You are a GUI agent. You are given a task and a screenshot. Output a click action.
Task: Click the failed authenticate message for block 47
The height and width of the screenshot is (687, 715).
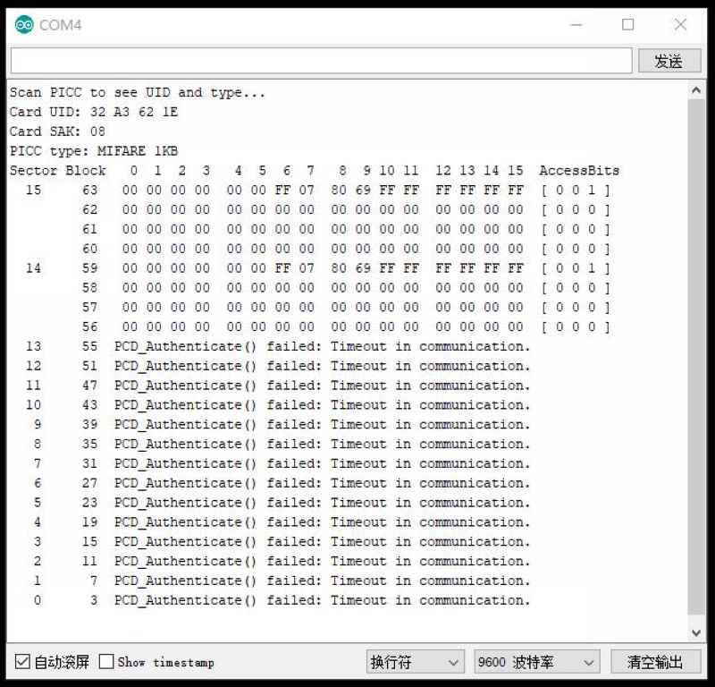323,386
